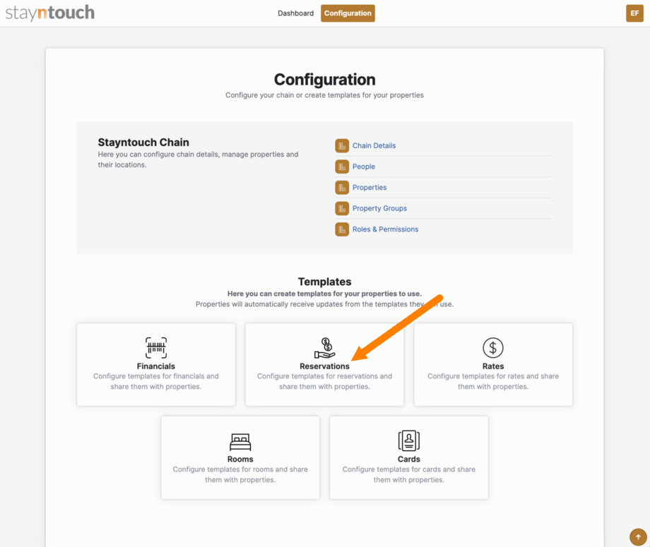This screenshot has width=650, height=547.
Task: Click the Templates heading
Action: point(324,282)
